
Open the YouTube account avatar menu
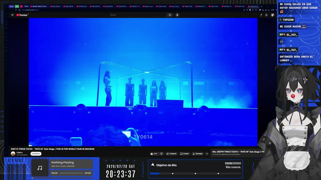pos(273,15)
